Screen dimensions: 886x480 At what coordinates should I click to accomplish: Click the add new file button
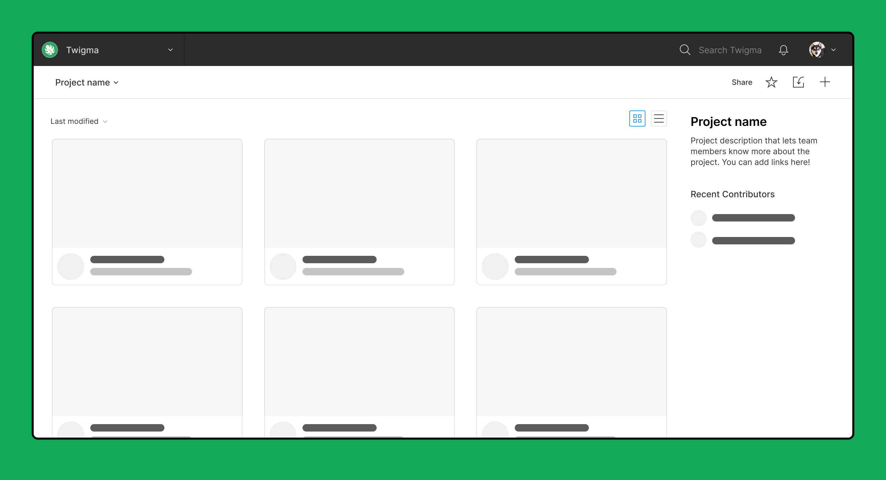[x=825, y=82]
